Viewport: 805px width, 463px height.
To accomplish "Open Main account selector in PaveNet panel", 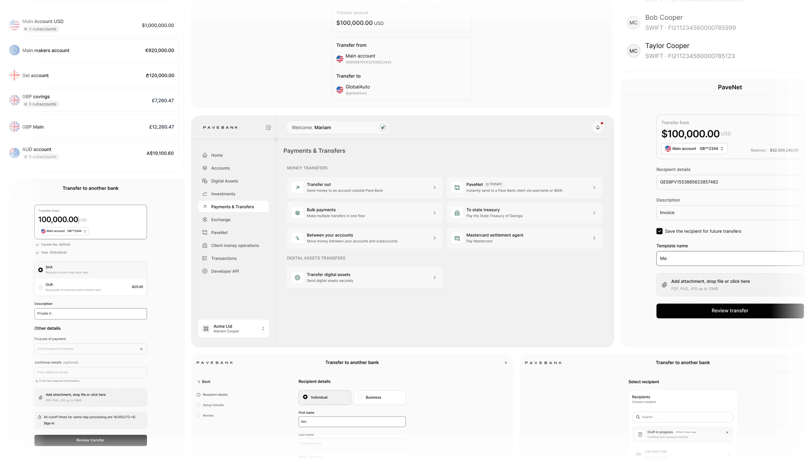I will (694, 148).
